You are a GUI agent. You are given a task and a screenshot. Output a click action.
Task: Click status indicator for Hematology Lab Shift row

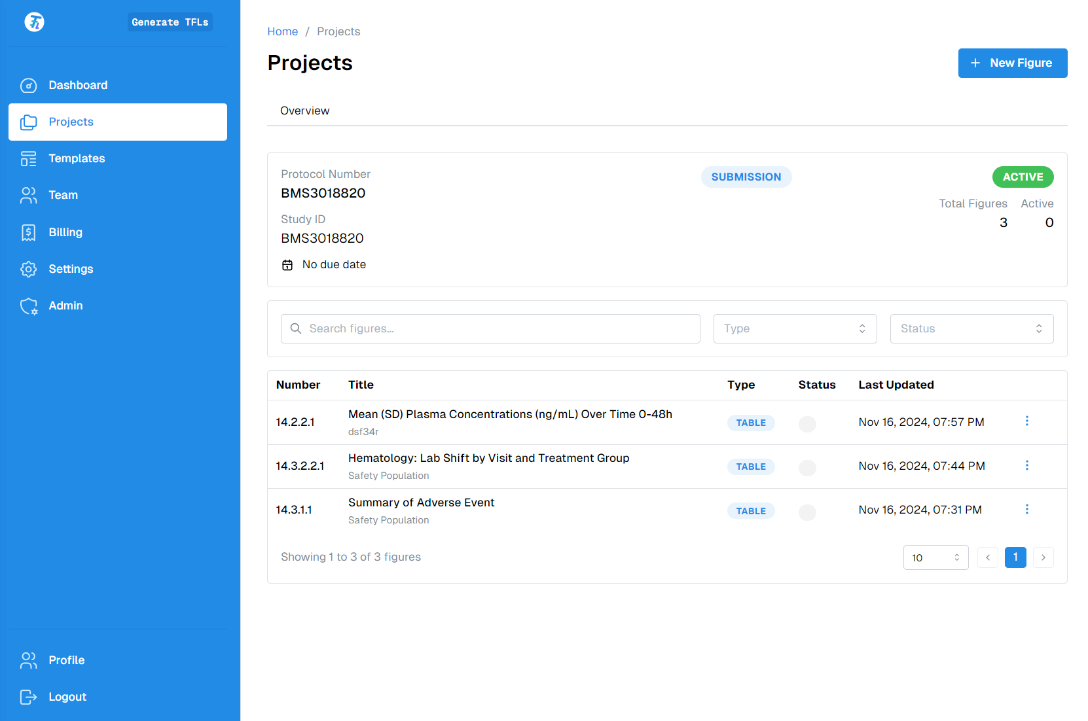click(x=807, y=467)
